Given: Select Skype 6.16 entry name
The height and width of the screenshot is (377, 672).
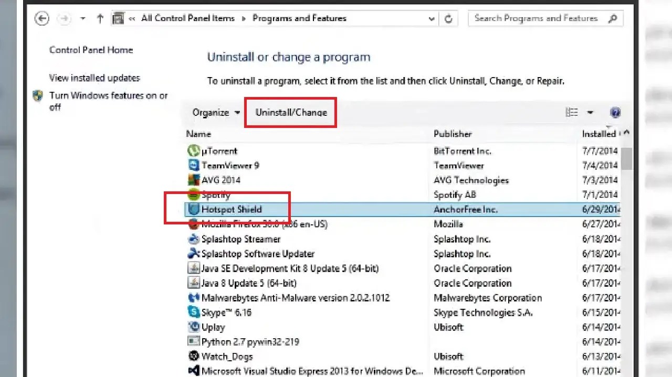Looking at the screenshot, I should click(x=226, y=313).
